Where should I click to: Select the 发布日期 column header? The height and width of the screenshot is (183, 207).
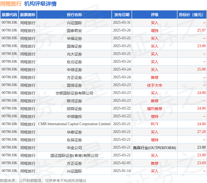[x=122, y=15]
